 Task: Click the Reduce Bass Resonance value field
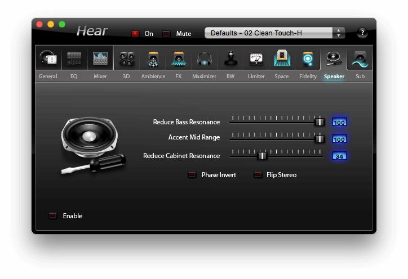pyautogui.click(x=339, y=122)
